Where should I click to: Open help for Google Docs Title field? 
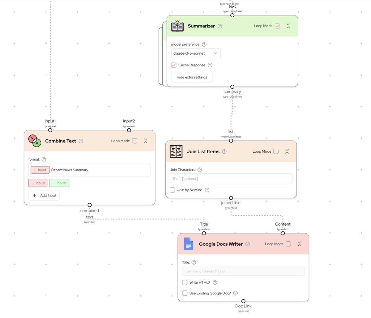click(194, 262)
